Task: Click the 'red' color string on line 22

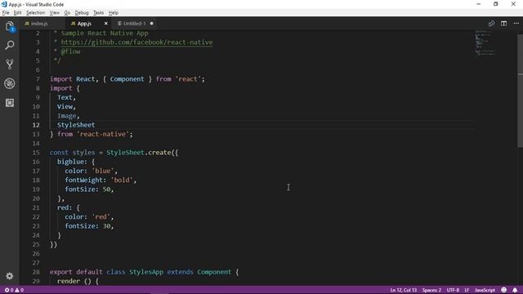Action: (101, 217)
